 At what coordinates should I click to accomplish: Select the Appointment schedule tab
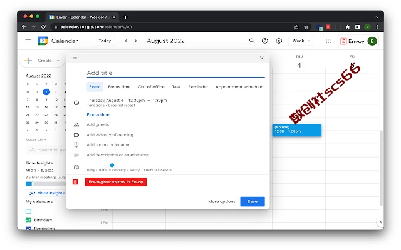coord(239,87)
